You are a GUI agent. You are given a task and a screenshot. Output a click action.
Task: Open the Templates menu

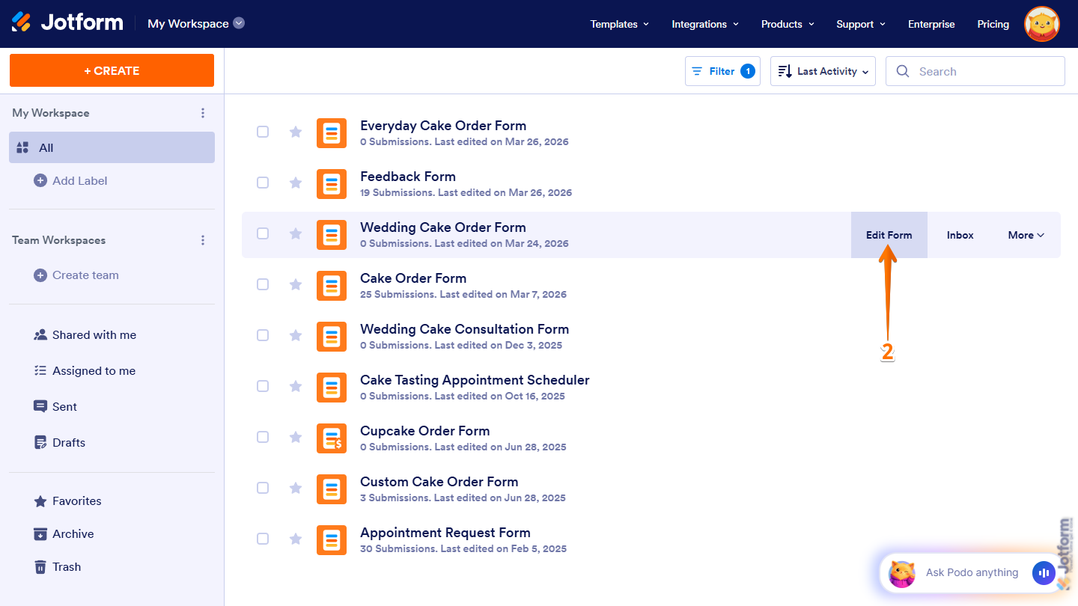(x=619, y=24)
